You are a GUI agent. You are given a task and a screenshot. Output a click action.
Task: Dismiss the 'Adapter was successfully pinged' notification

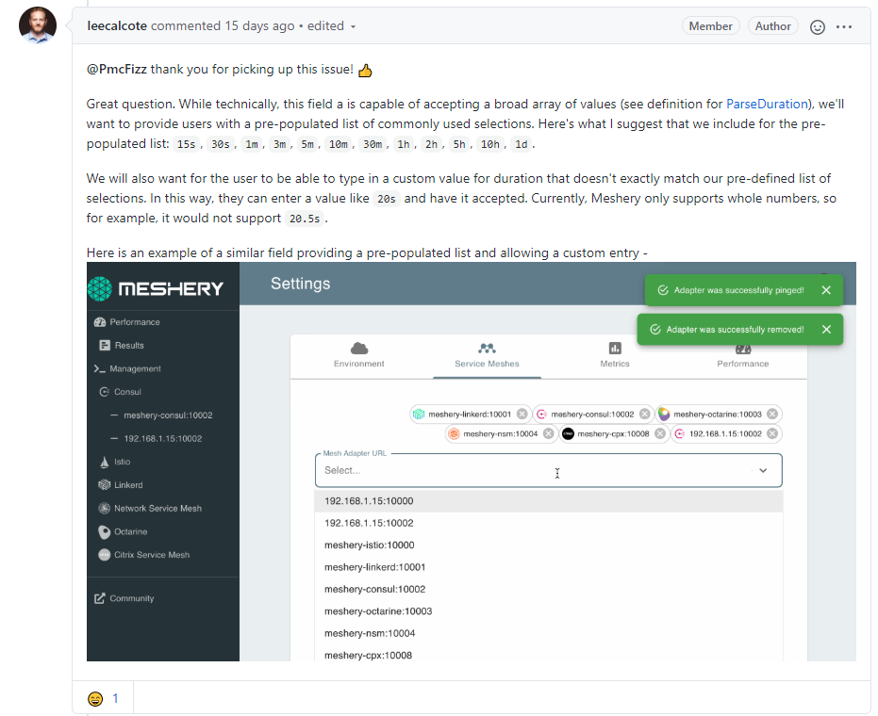[826, 290]
